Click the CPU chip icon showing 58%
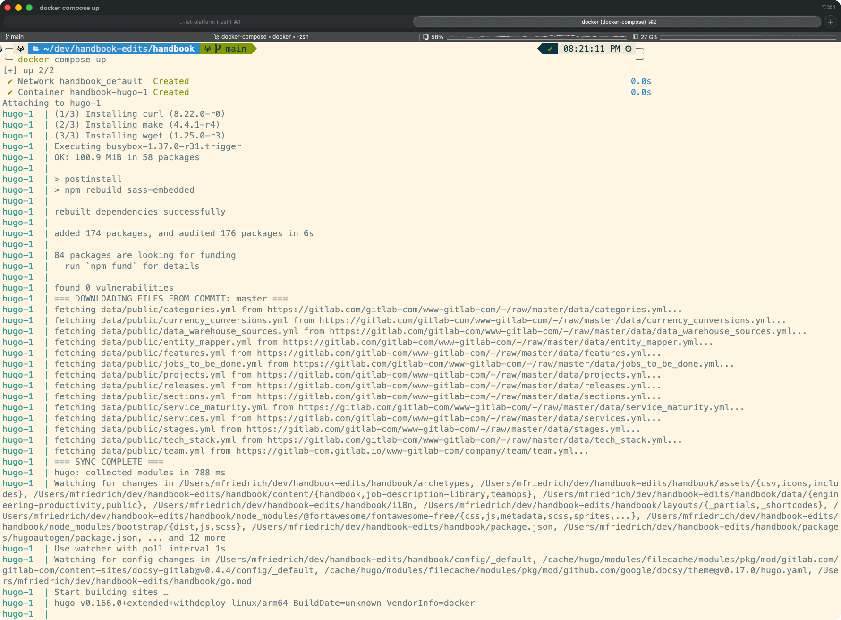Viewport: 841px width, 620px height. pos(425,37)
